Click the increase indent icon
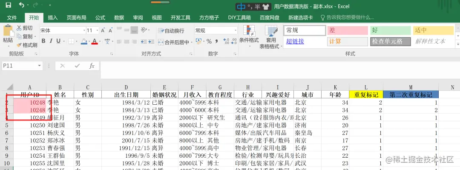460x170 pixels. point(152,42)
